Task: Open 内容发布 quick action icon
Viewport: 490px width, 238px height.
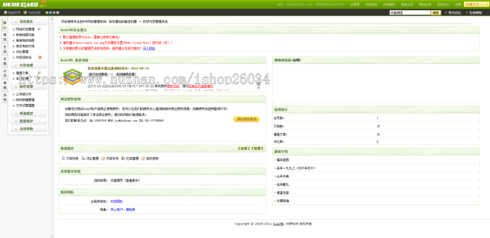Action: [x=103, y=159]
